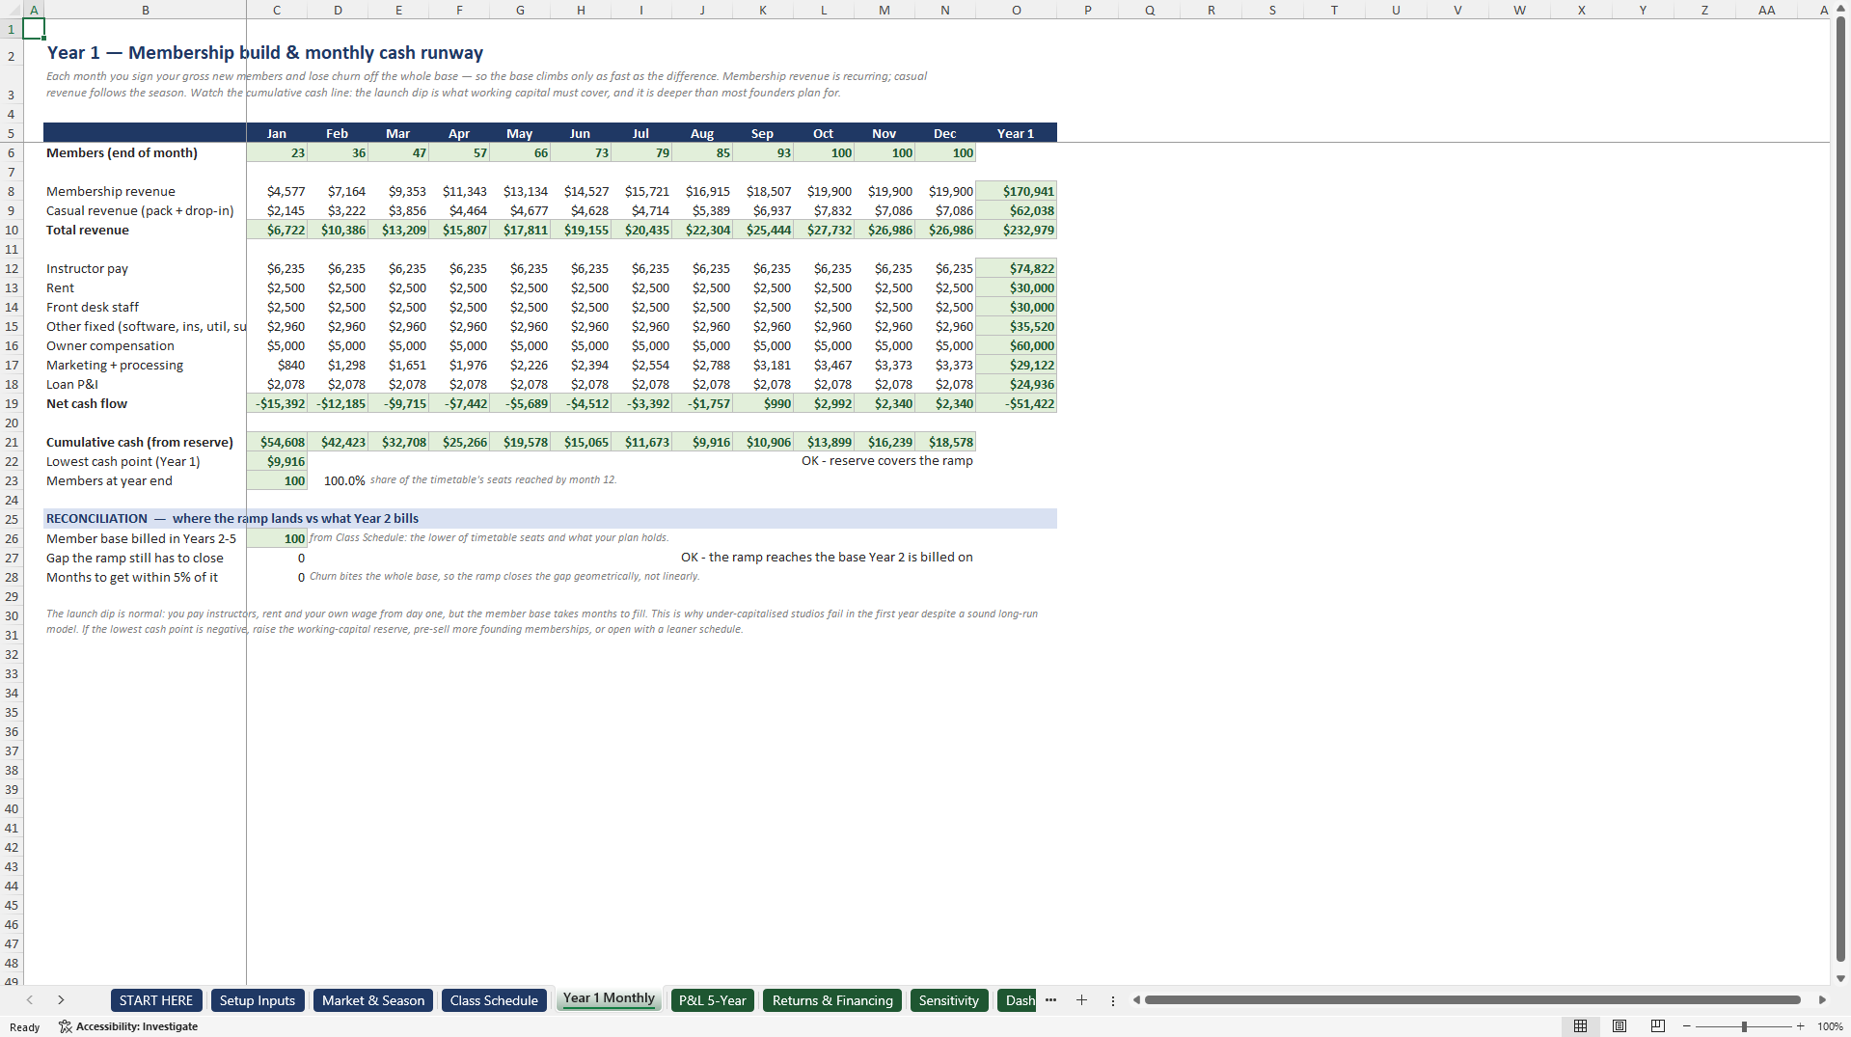
Task: Select cell A1
Action: pos(34,29)
